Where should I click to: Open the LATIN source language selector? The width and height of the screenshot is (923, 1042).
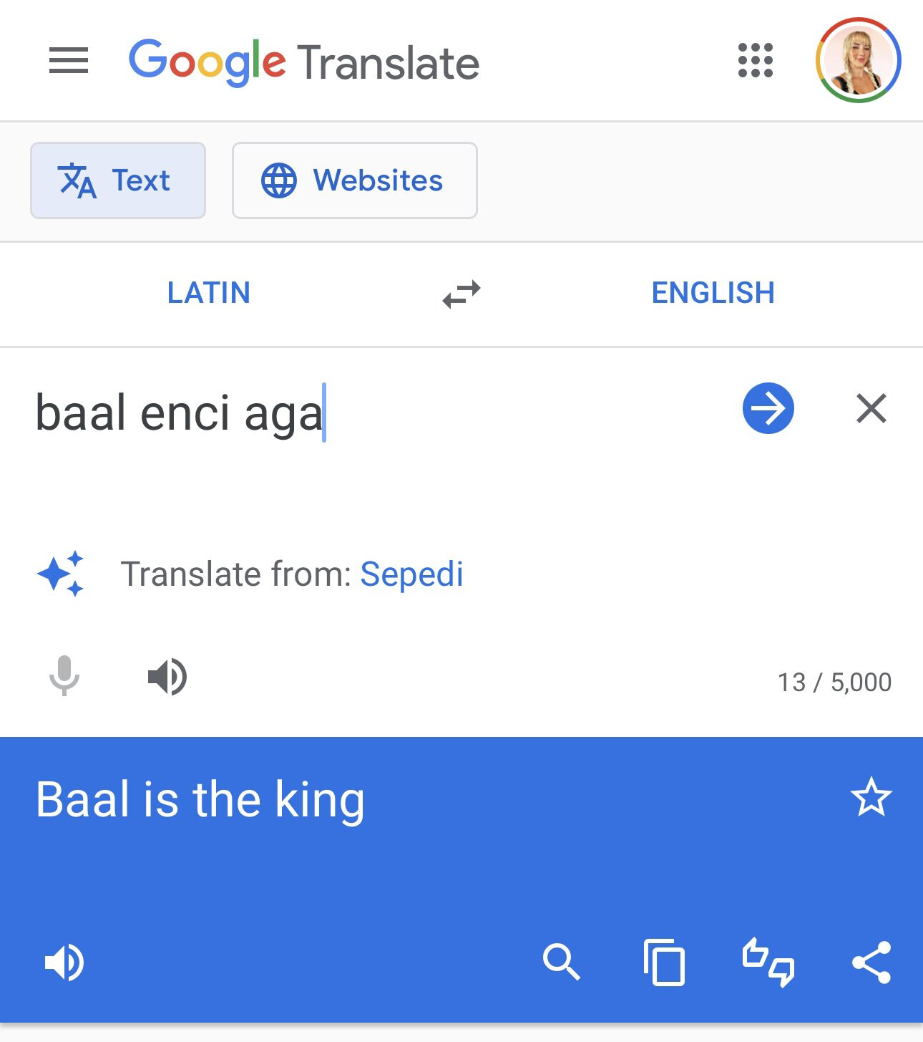pos(209,293)
